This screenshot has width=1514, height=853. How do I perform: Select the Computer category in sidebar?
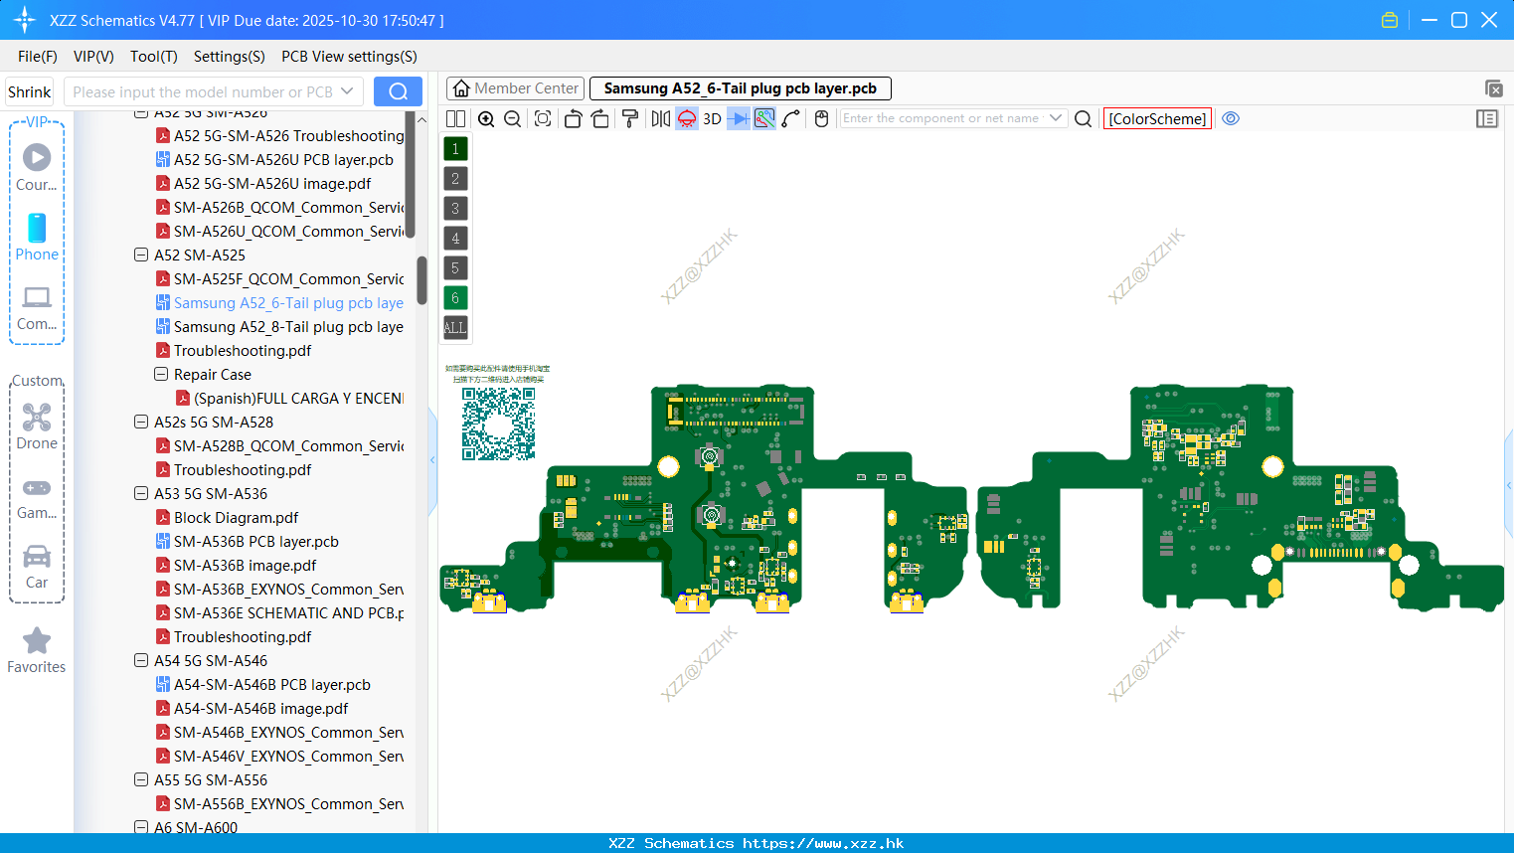[x=37, y=307]
